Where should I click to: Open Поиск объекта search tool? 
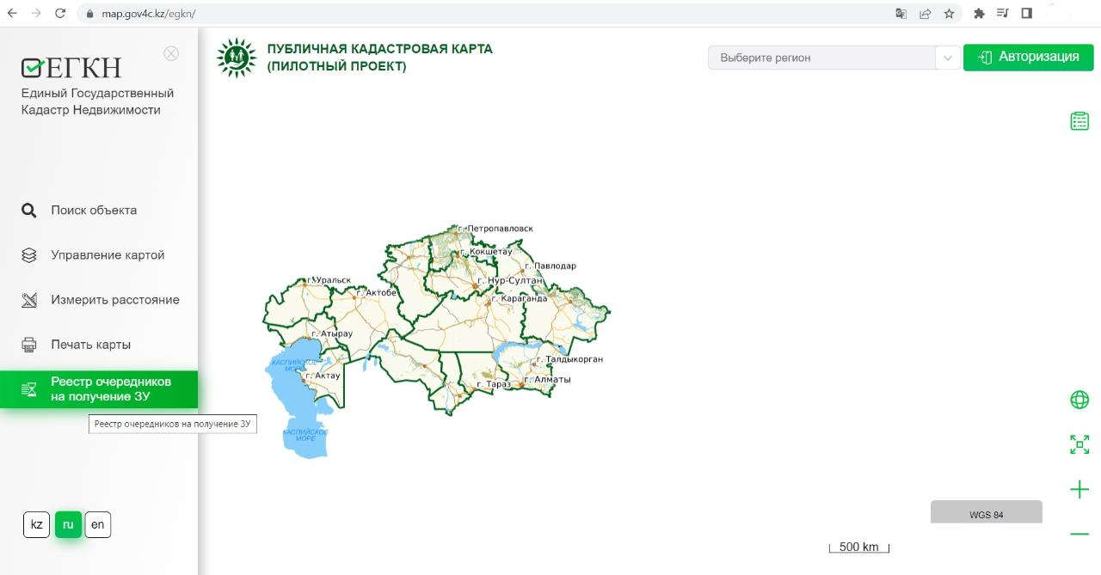93,211
